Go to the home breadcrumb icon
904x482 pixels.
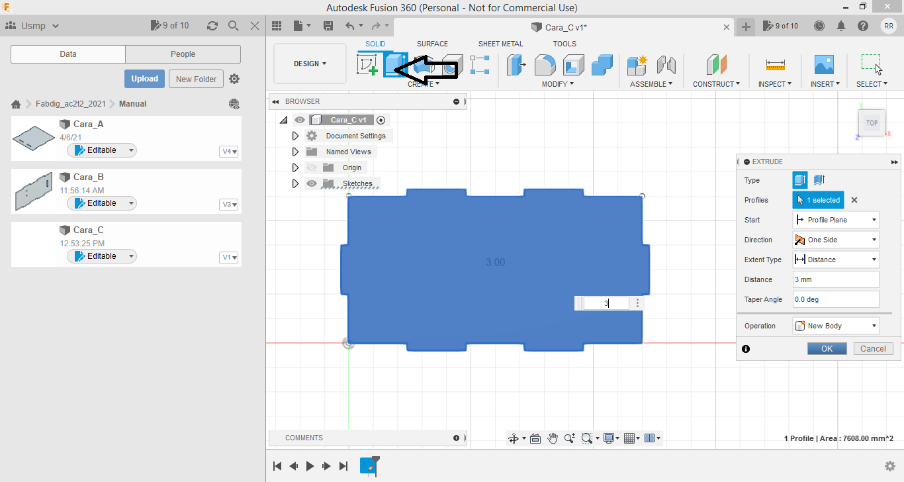16,104
